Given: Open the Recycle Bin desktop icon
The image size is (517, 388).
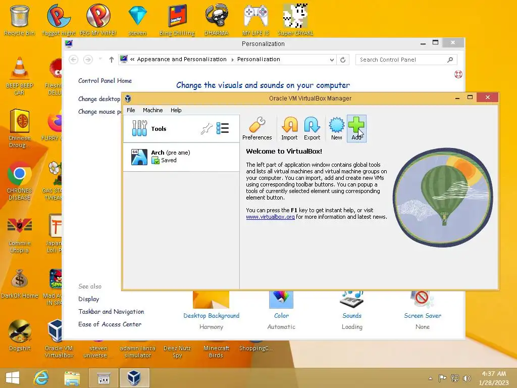Looking at the screenshot, I should click(20, 20).
